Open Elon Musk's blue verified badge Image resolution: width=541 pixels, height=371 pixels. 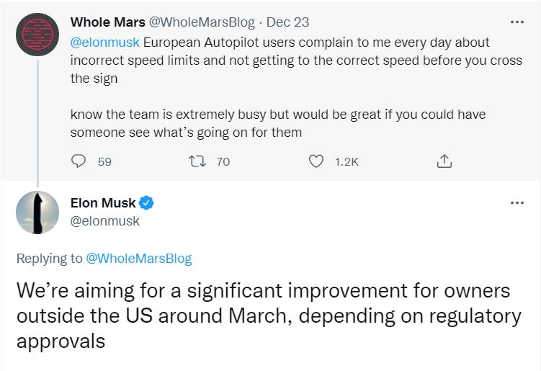pos(146,203)
